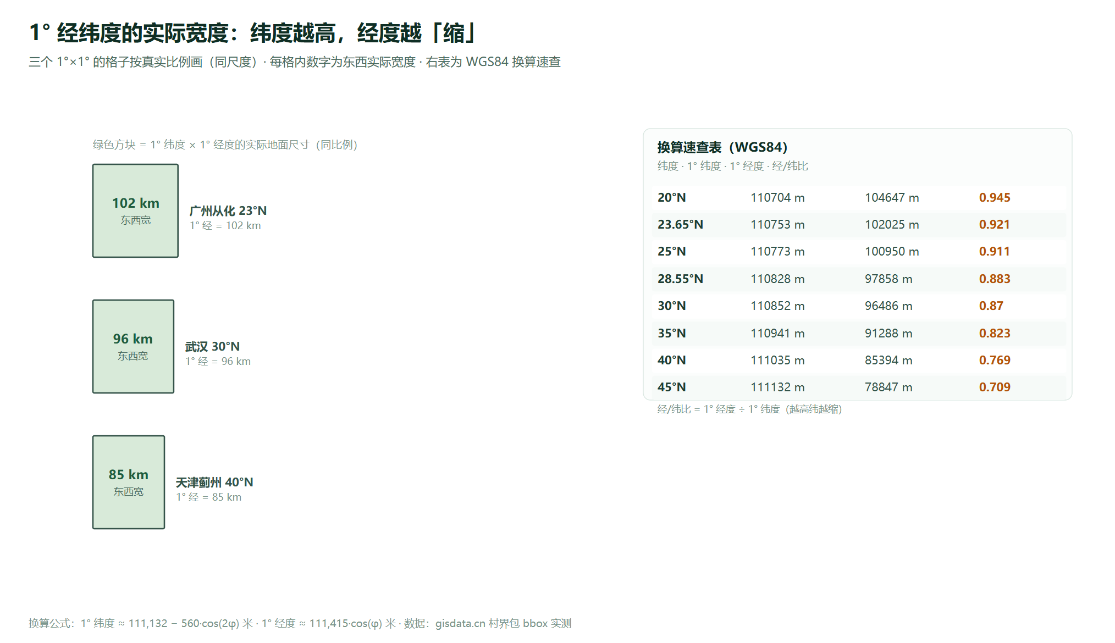Select the 20°N row latitude cell

[x=672, y=198]
